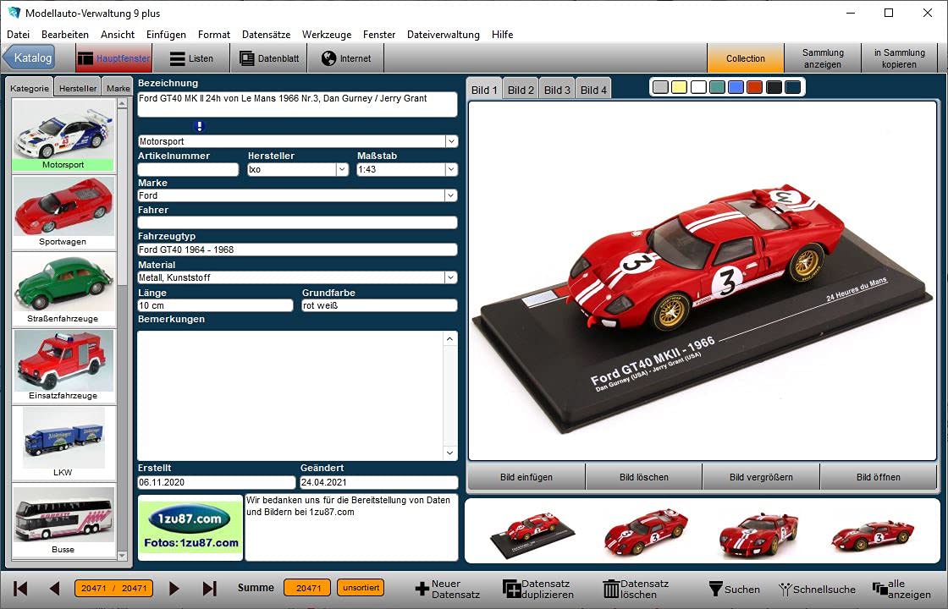Viewport: 948px width, 609px height.
Task: Go to the next record
Action: 174,588
